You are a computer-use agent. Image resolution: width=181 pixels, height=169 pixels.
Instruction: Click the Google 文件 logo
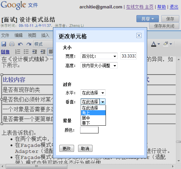point(19,5)
